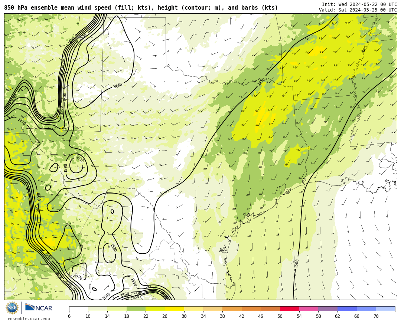Click the colorbar tick label 46
The height and width of the screenshot is (323, 401).
click(261, 316)
